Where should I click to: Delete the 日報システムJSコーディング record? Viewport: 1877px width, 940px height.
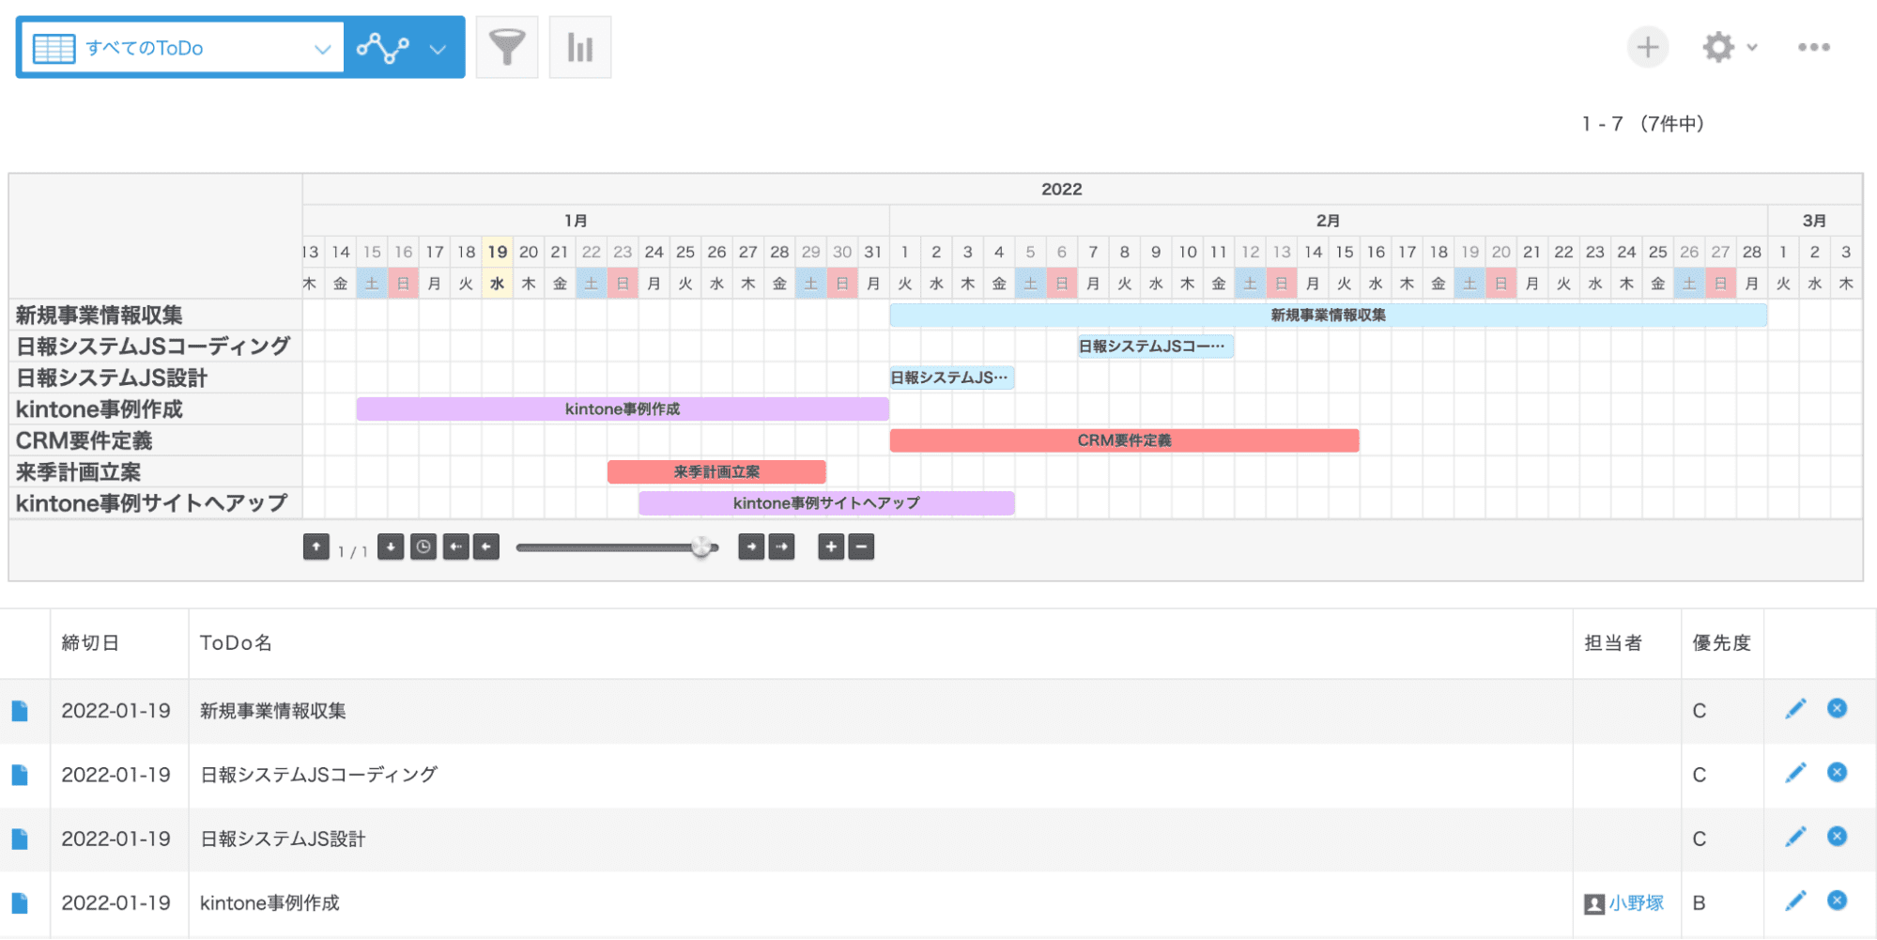coord(1838,772)
